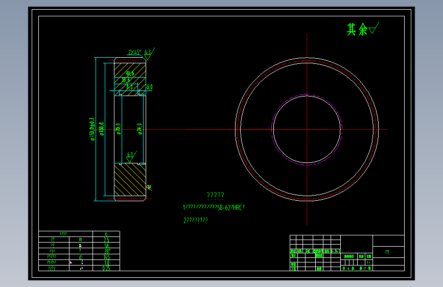Screen dimensions: 443x287
Task: Click the lower yellow hatched section area
Action: (x=130, y=180)
